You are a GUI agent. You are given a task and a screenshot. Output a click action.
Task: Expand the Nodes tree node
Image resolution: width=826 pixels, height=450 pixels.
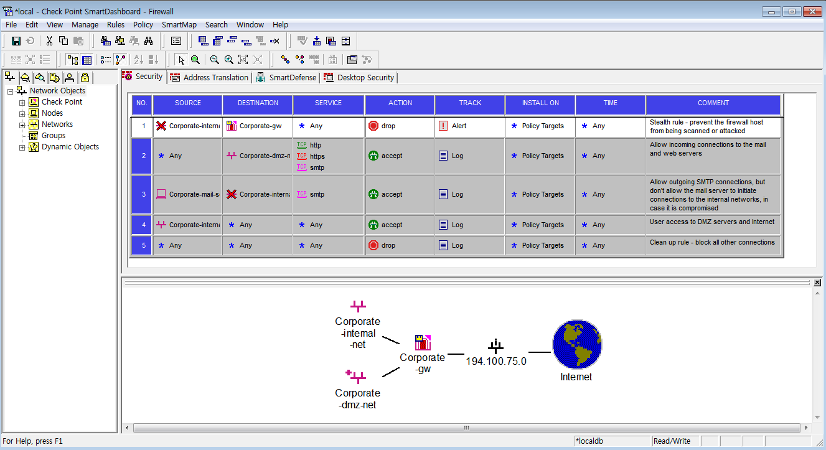[22, 114]
